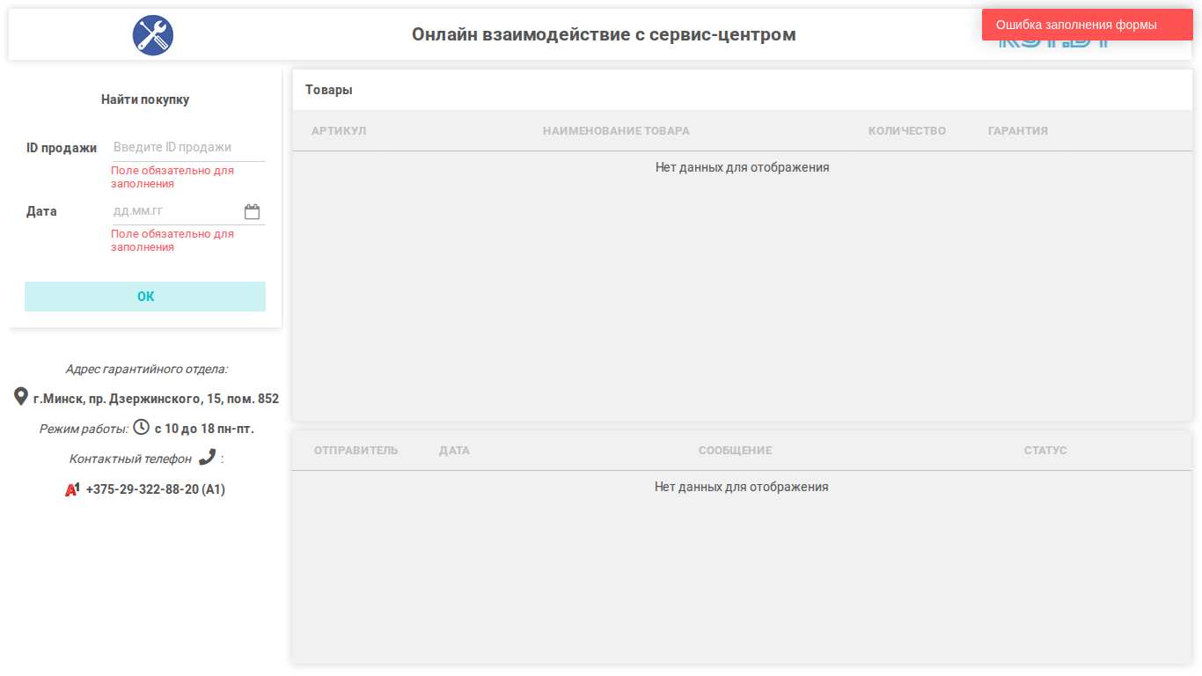Viewport: 1202px width, 676px height.
Task: Click the map pin icon by the address
Action: [21, 396]
